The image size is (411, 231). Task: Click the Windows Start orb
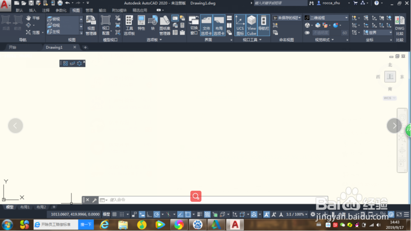point(7,225)
